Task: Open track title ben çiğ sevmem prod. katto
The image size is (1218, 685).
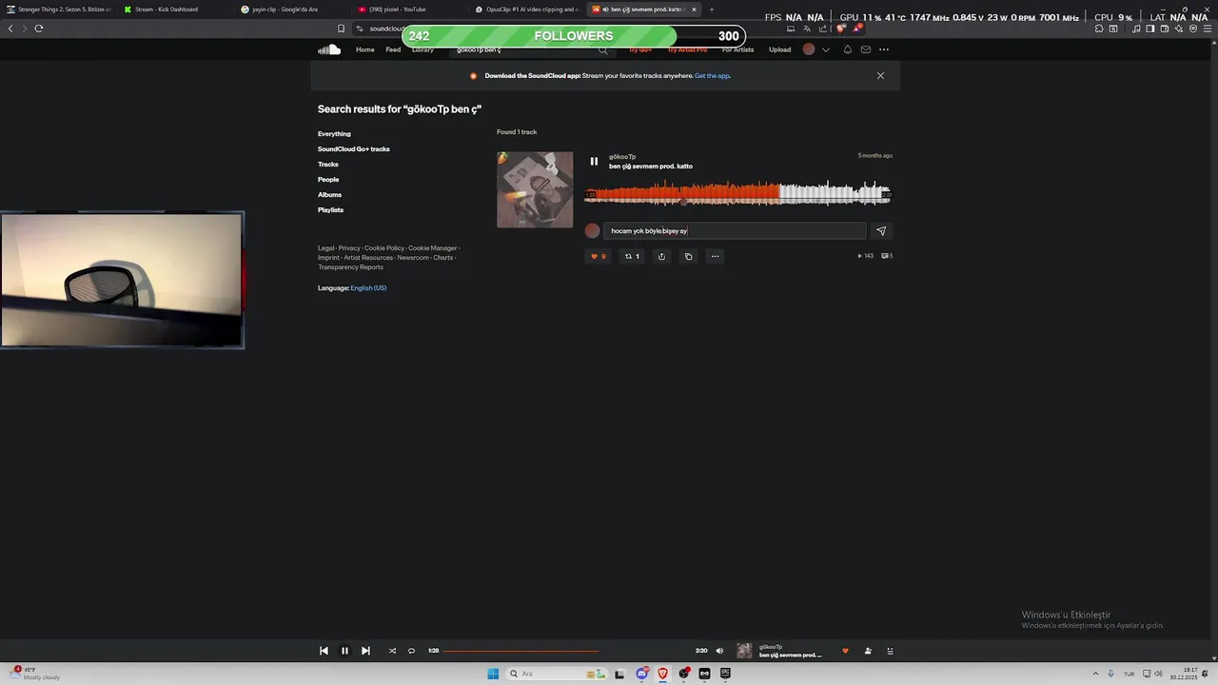Action: (x=651, y=166)
